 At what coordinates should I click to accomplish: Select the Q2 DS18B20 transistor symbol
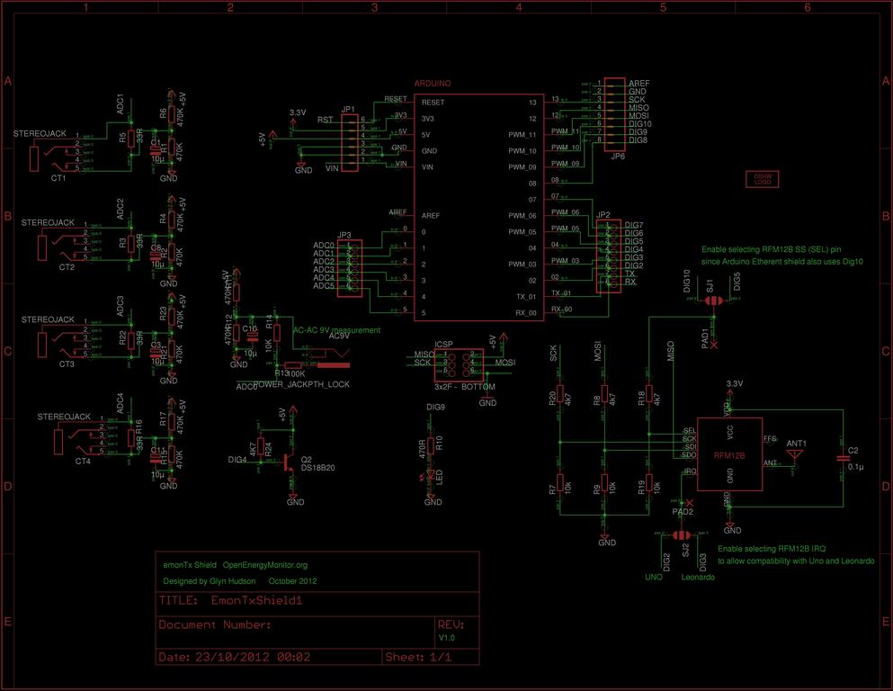coord(288,462)
